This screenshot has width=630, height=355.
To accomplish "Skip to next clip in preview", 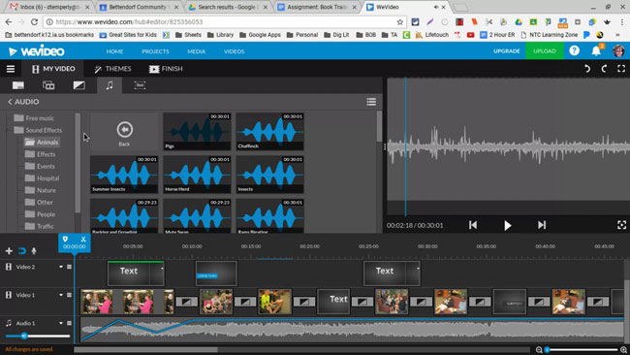I will (542, 225).
